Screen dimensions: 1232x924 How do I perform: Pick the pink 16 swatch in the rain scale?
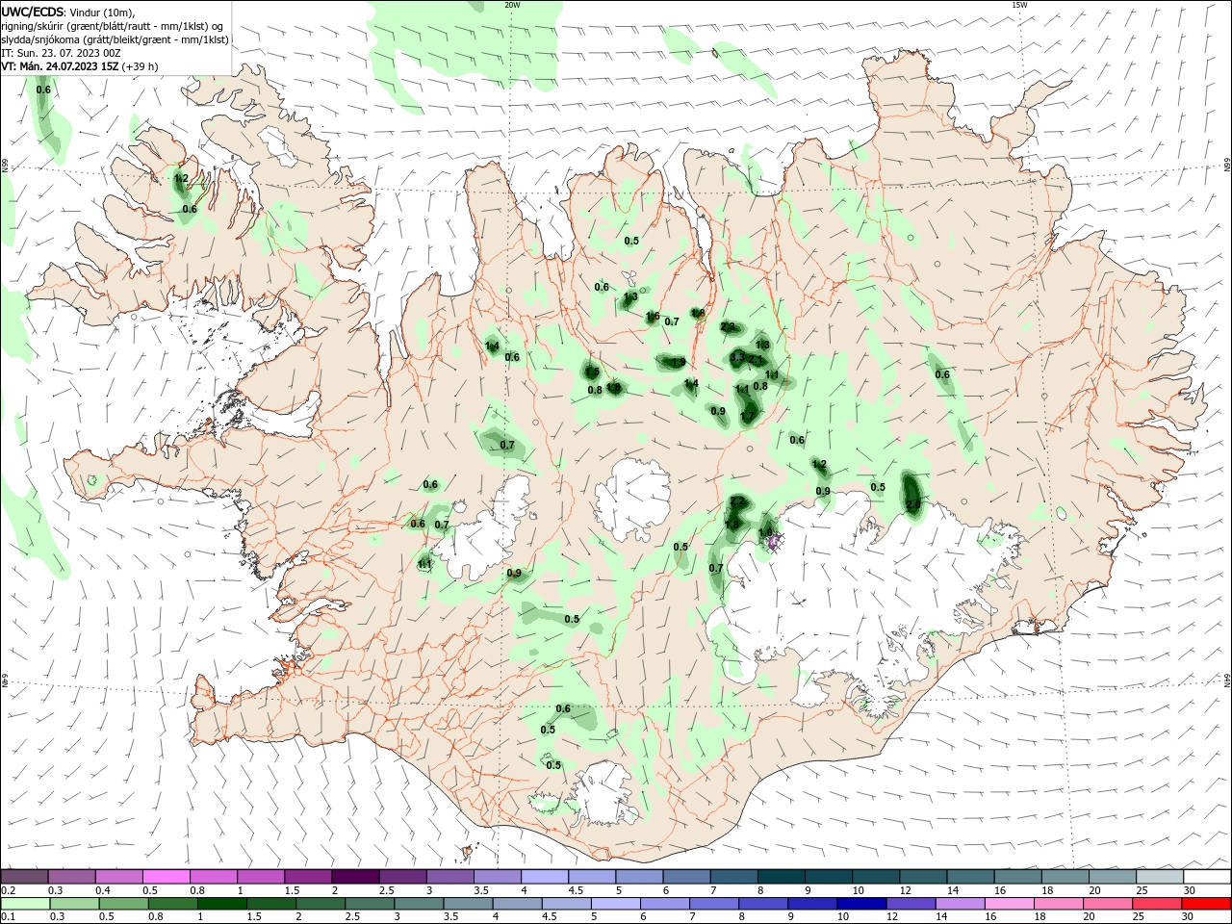[x=1008, y=904]
